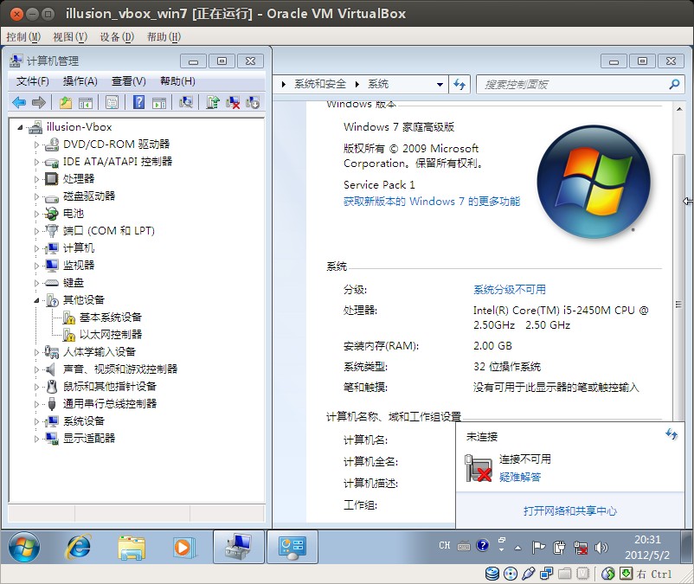The width and height of the screenshot is (694, 584).
Task: Click the blue Back arrow in 计算机管理 toolbar
Action: click(18, 103)
